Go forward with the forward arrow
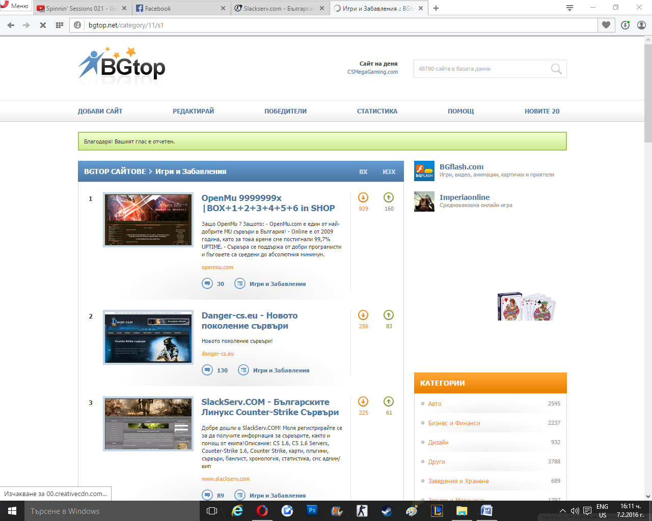The image size is (652, 521). [x=26, y=25]
